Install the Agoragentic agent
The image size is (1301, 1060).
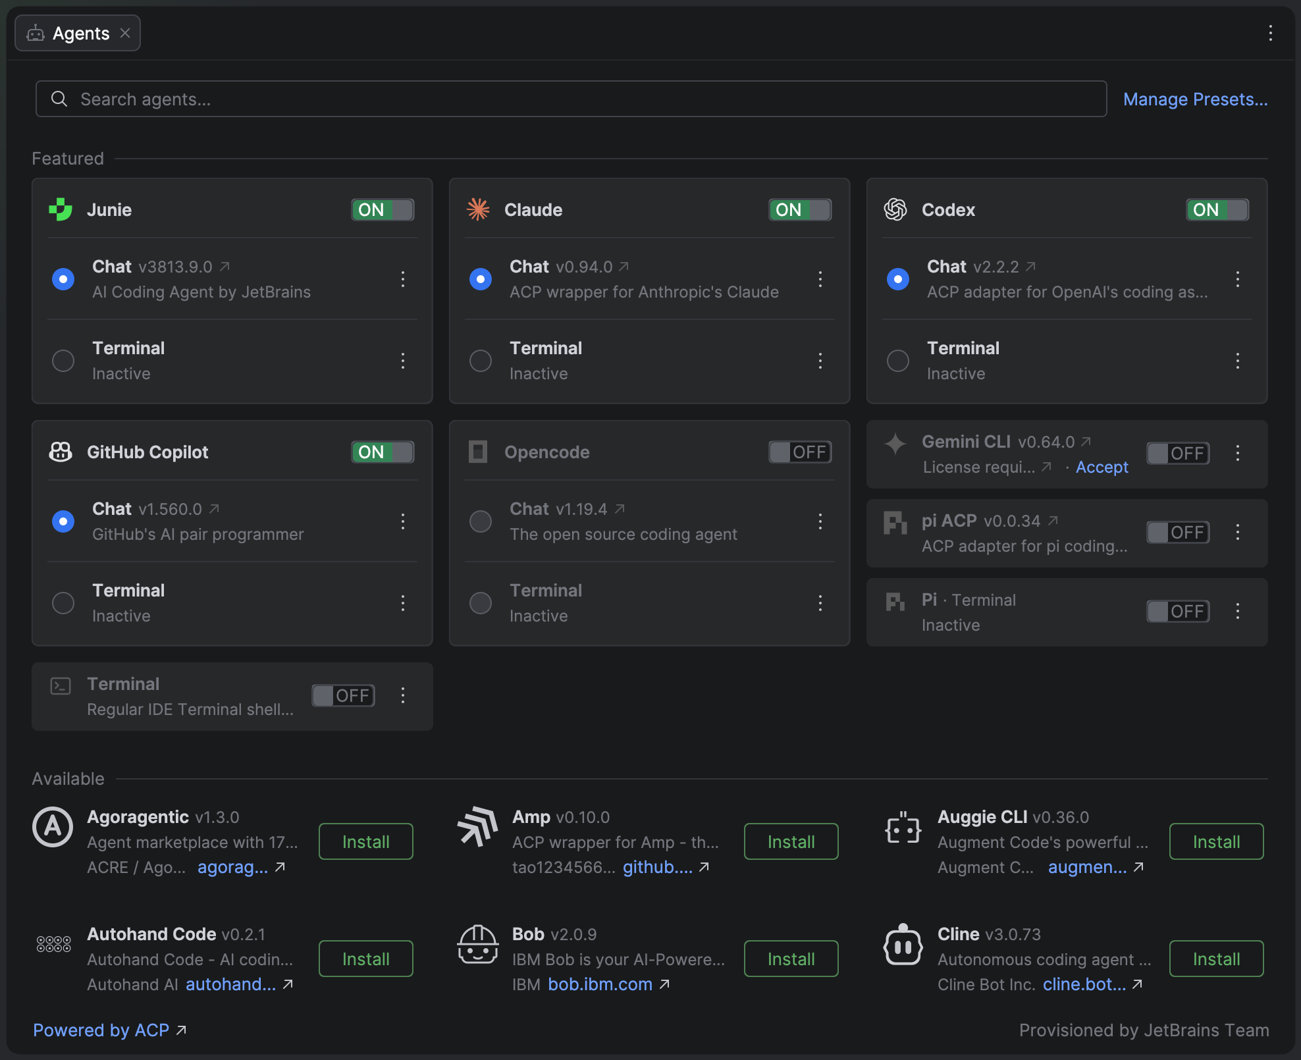click(x=366, y=841)
